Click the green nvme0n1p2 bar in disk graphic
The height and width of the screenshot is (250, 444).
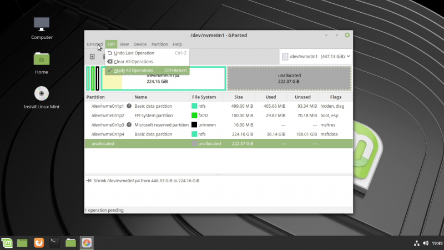93,78
